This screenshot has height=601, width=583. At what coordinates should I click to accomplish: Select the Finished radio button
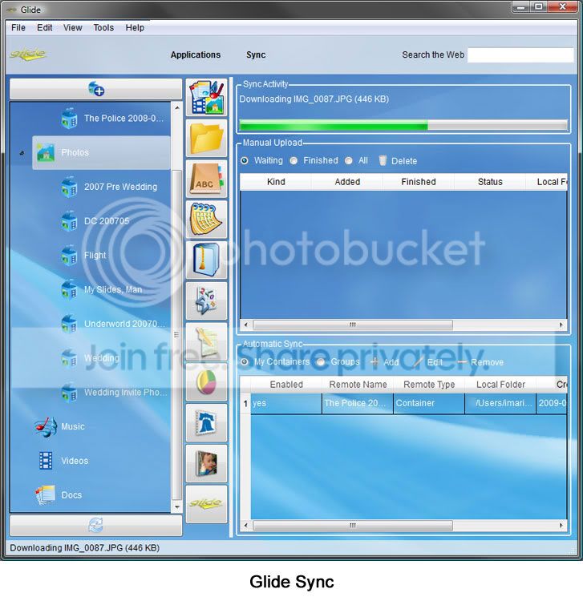294,160
